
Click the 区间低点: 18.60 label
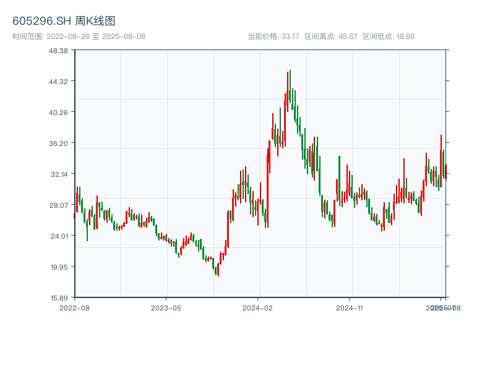(x=389, y=36)
